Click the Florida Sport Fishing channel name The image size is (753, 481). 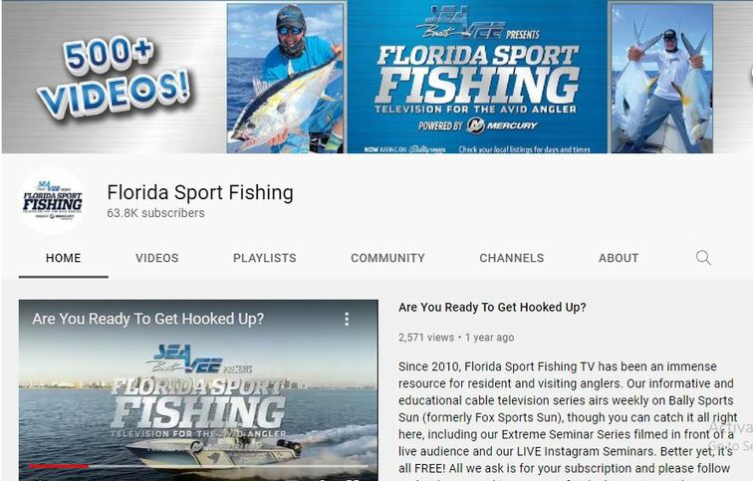click(200, 192)
